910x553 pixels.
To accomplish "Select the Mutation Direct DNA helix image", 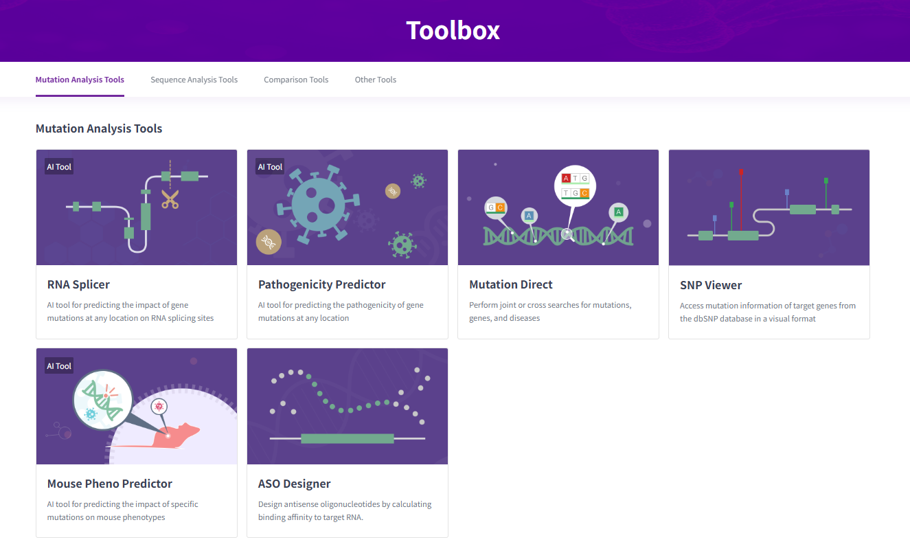I will coord(558,207).
